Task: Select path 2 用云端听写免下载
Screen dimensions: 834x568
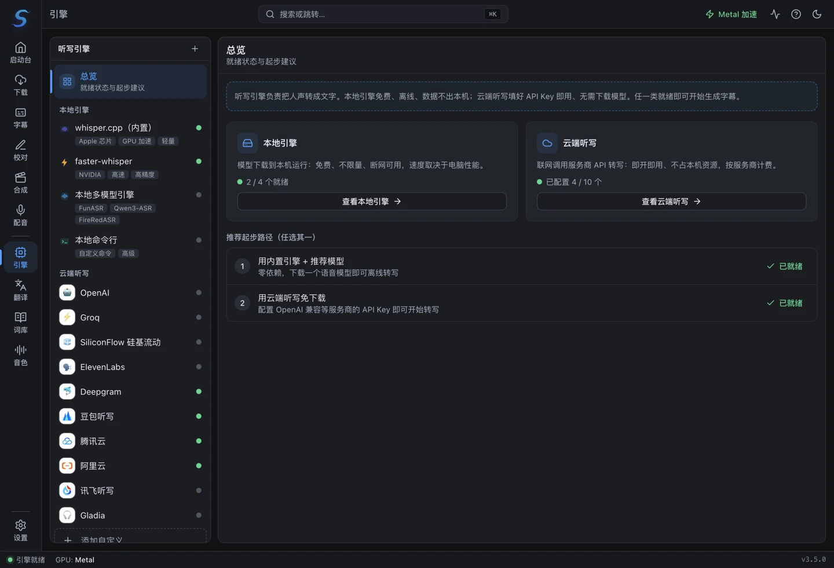Action: tap(521, 303)
